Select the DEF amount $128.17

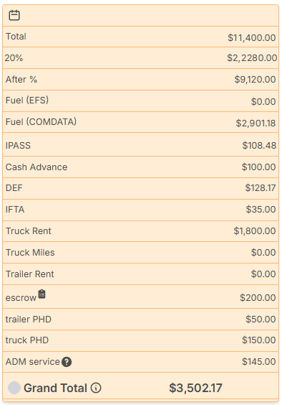pyautogui.click(x=261, y=187)
